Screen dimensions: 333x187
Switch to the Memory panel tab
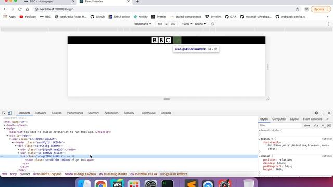pos(94,113)
